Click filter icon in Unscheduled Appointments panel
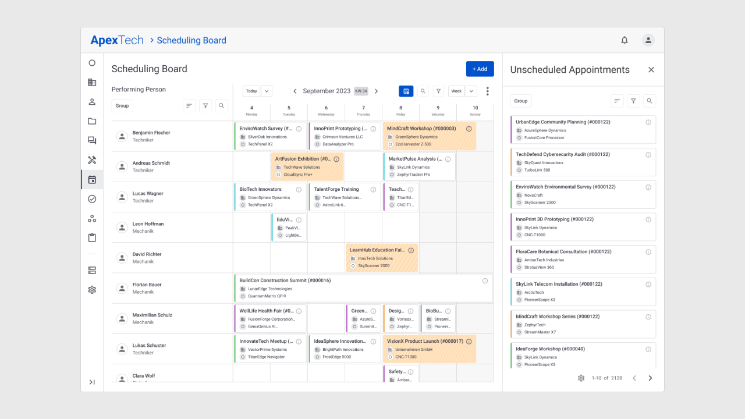Screen dimensions: 745x419 [633, 101]
